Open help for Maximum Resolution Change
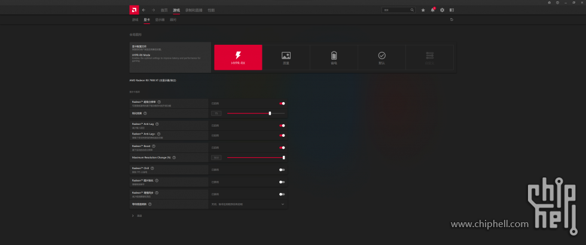 [x=174, y=158]
